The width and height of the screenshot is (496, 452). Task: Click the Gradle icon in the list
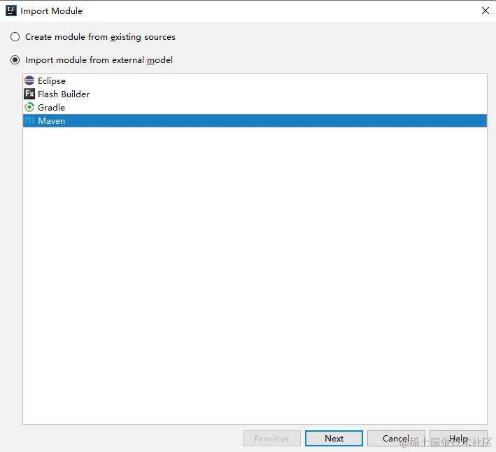pos(29,107)
